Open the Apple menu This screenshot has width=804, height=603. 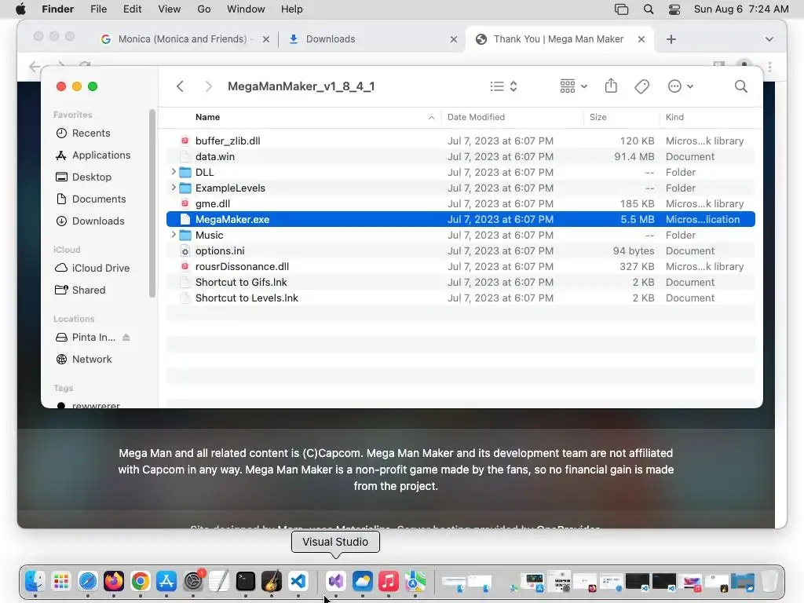(x=20, y=9)
